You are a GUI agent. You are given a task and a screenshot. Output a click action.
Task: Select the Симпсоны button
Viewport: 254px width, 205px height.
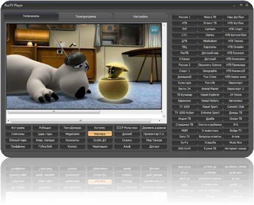point(18,134)
